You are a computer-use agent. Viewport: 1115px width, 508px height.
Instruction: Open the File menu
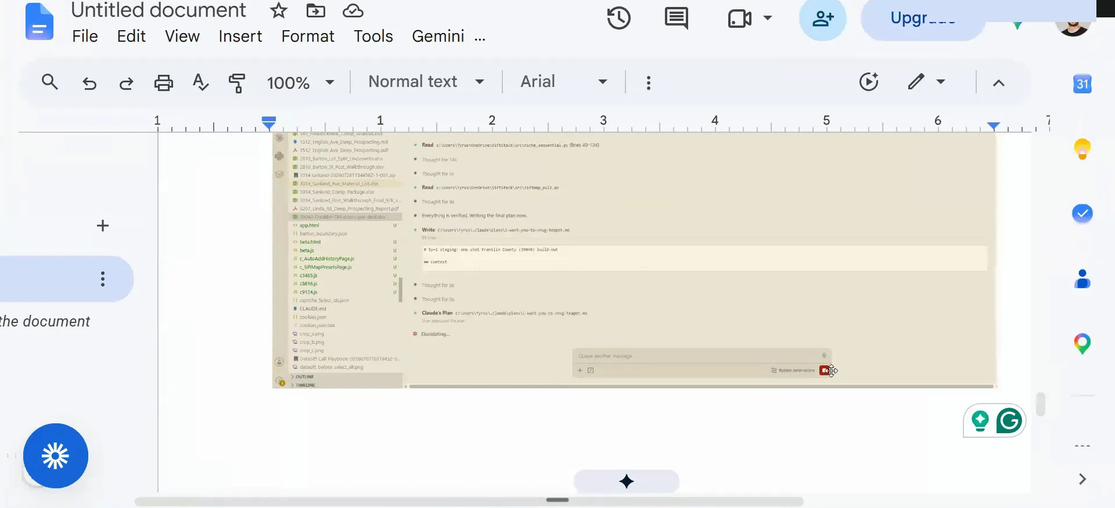pyautogui.click(x=85, y=36)
